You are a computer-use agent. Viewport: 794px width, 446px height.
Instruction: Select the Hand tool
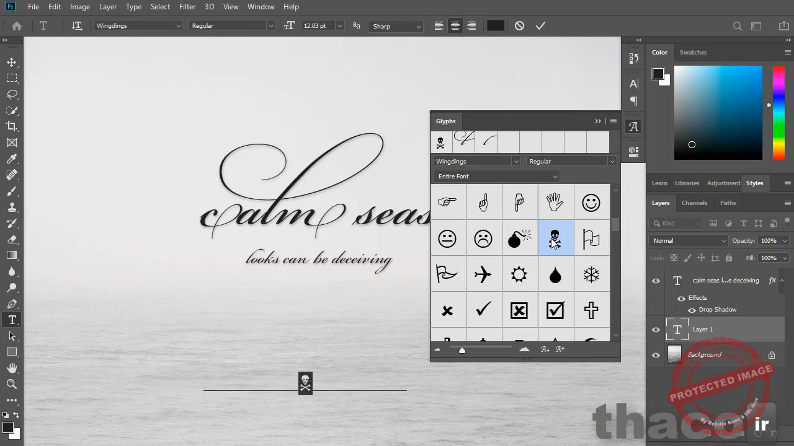(12, 368)
